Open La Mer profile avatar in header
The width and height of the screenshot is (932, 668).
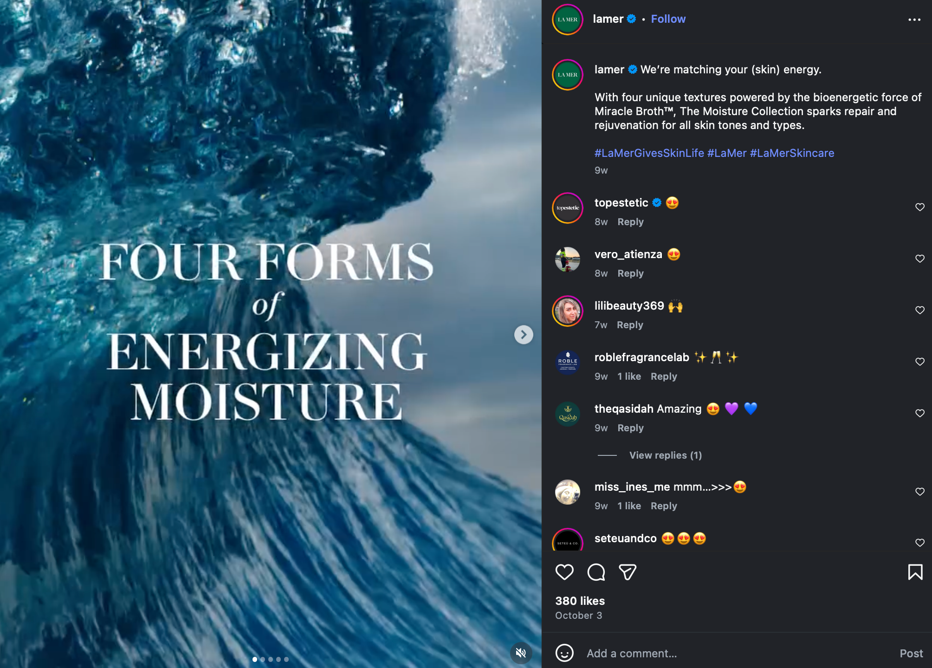(567, 19)
